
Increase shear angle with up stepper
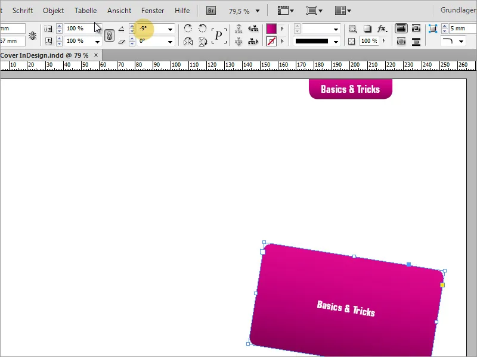[132, 39]
